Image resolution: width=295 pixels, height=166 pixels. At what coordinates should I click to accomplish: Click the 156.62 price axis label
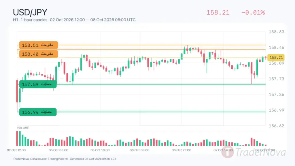[x=276, y=126]
